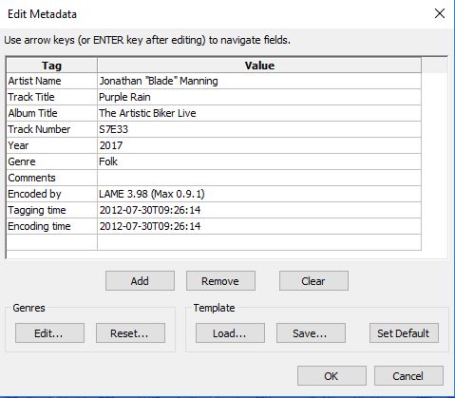This screenshot has height=398, width=455.
Task: Confirm changes with OK
Action: (x=332, y=376)
